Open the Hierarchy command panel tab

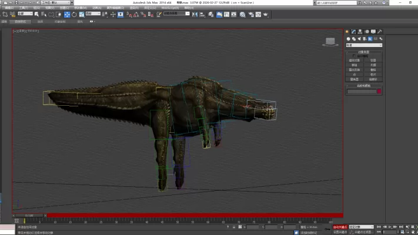[x=360, y=32]
